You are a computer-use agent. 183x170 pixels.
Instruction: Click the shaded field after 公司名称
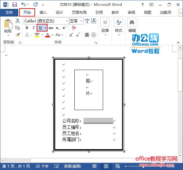click(x=98, y=121)
